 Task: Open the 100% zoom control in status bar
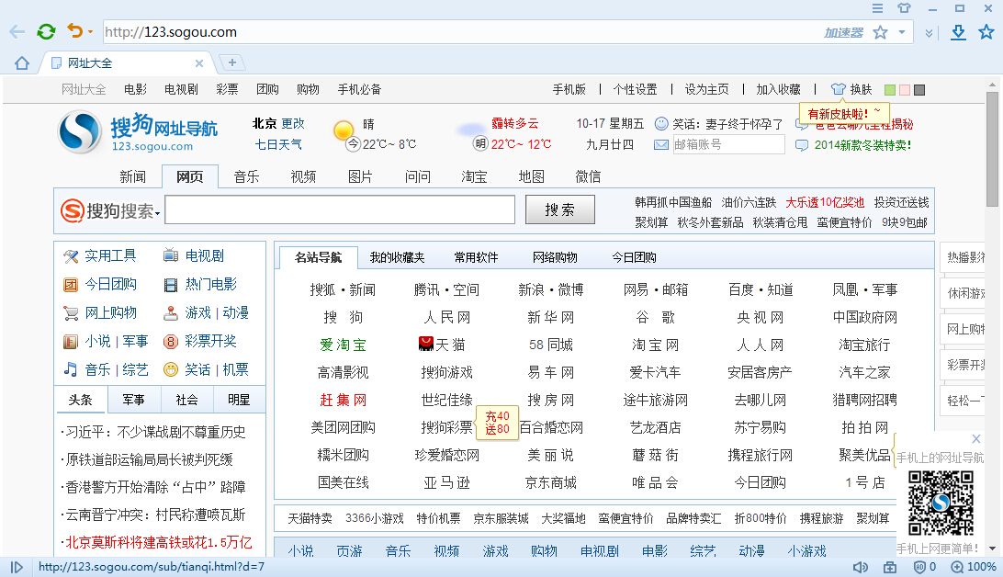pyautogui.click(x=974, y=568)
